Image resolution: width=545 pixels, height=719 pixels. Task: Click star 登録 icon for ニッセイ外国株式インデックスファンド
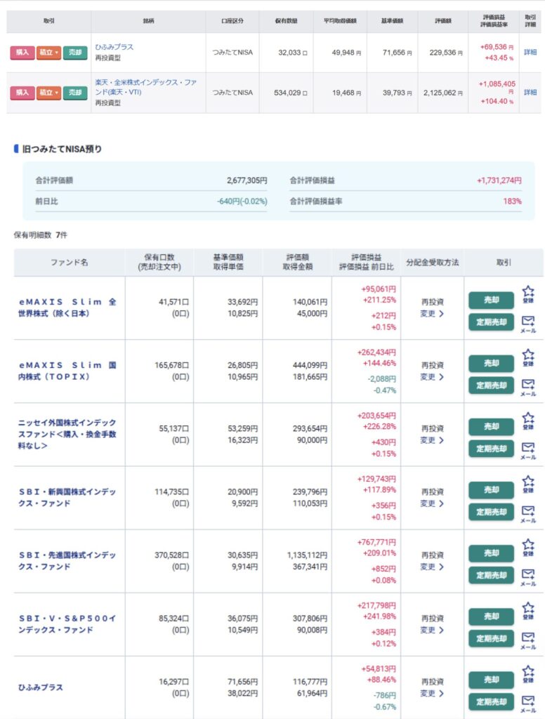tap(528, 420)
